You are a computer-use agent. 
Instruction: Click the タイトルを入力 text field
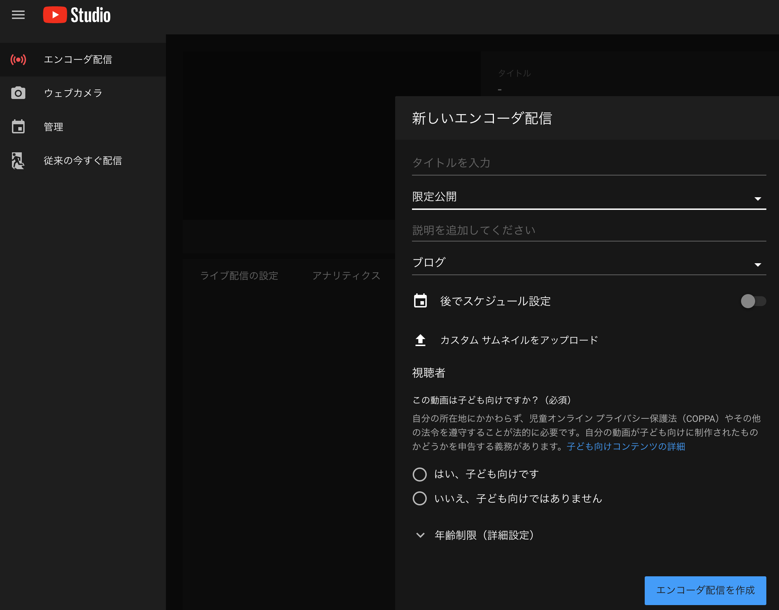[588, 163]
